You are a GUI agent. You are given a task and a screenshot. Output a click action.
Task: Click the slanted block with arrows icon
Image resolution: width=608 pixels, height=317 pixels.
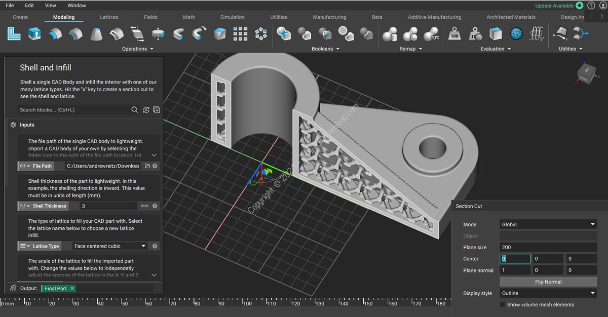tap(137, 34)
